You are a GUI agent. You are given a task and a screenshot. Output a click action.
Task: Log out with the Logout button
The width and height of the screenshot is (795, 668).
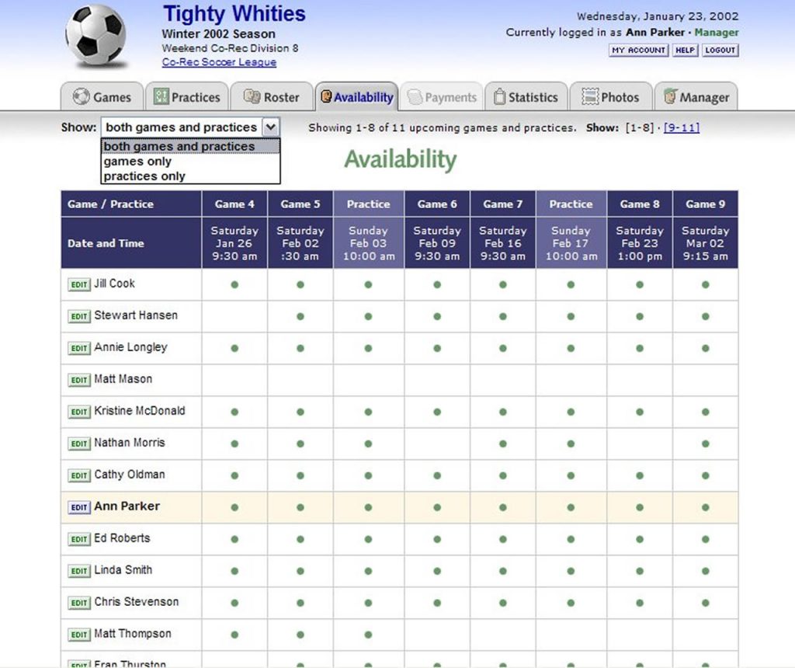pyautogui.click(x=720, y=50)
